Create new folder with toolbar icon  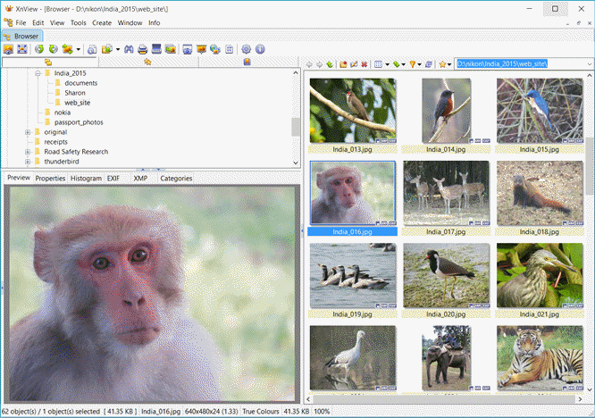coord(342,64)
